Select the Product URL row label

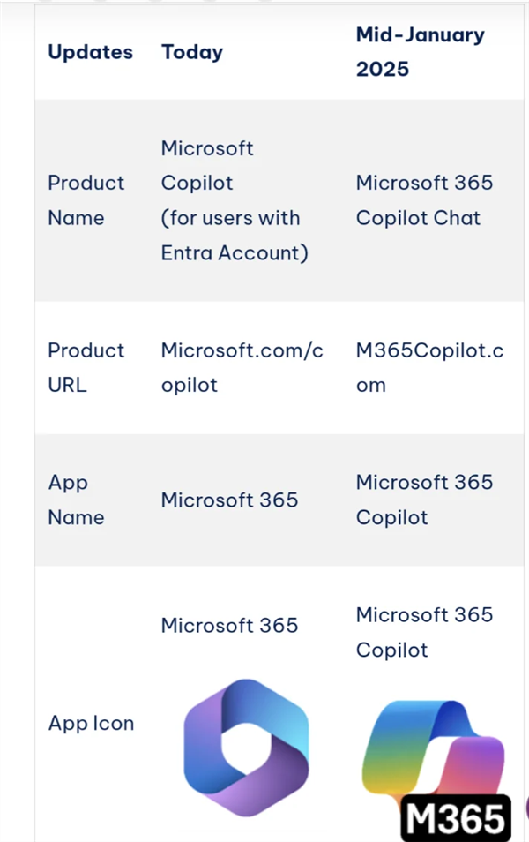[86, 368]
